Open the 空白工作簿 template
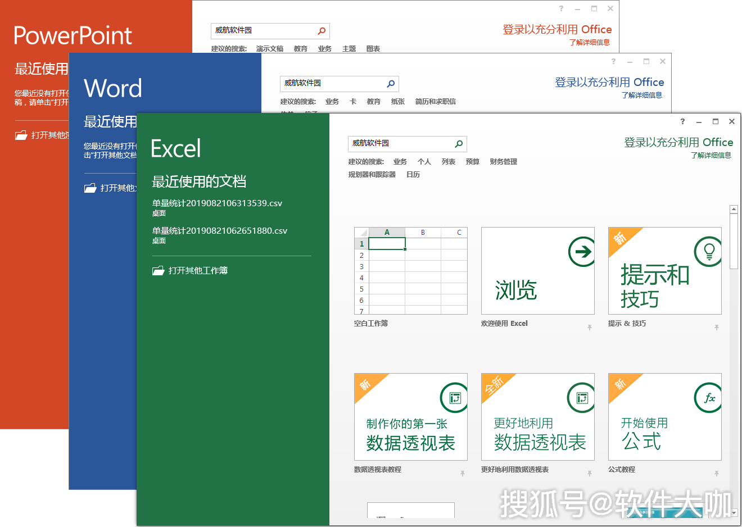This screenshot has height=527, width=742. (411, 270)
